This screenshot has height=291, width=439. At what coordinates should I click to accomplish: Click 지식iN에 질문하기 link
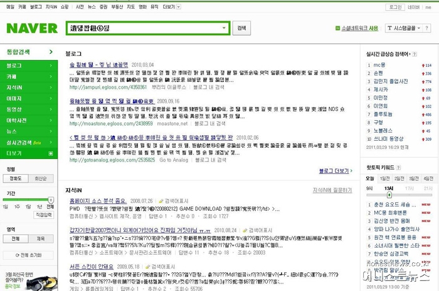click(332, 190)
